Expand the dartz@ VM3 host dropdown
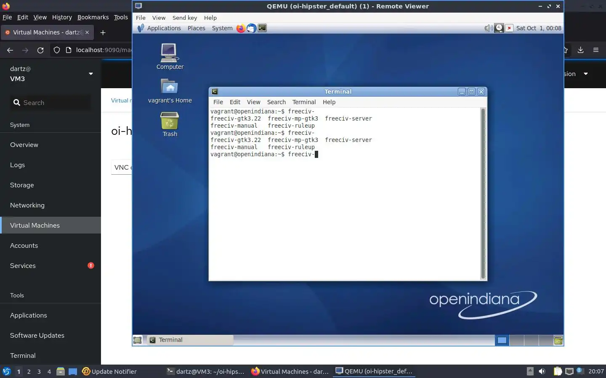606x378 pixels. pos(90,73)
